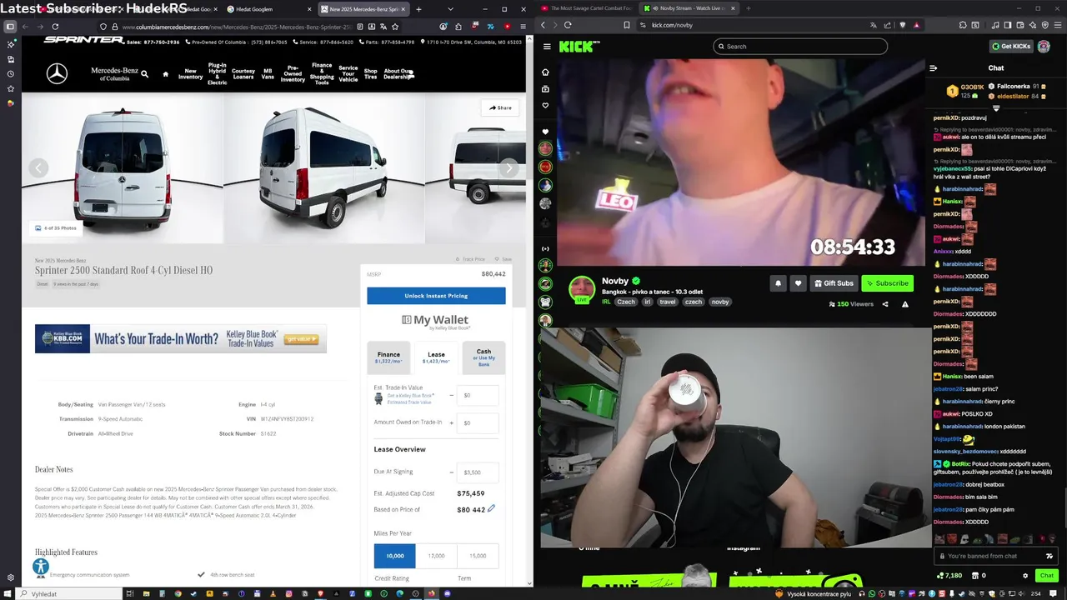Show next vehicle photo with right arrow

(508, 167)
